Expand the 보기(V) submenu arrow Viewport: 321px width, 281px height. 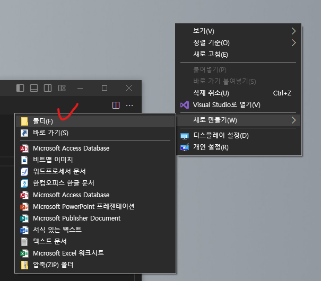(x=294, y=31)
